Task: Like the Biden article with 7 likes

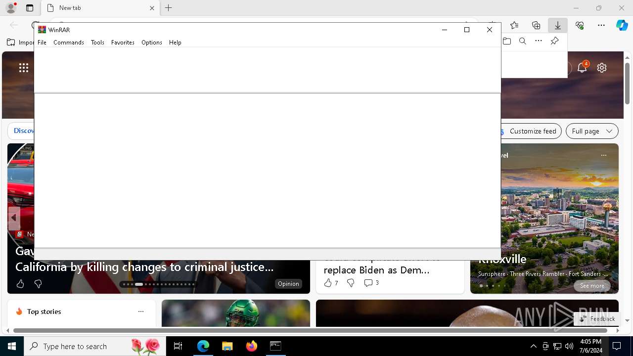Action: coord(331,283)
